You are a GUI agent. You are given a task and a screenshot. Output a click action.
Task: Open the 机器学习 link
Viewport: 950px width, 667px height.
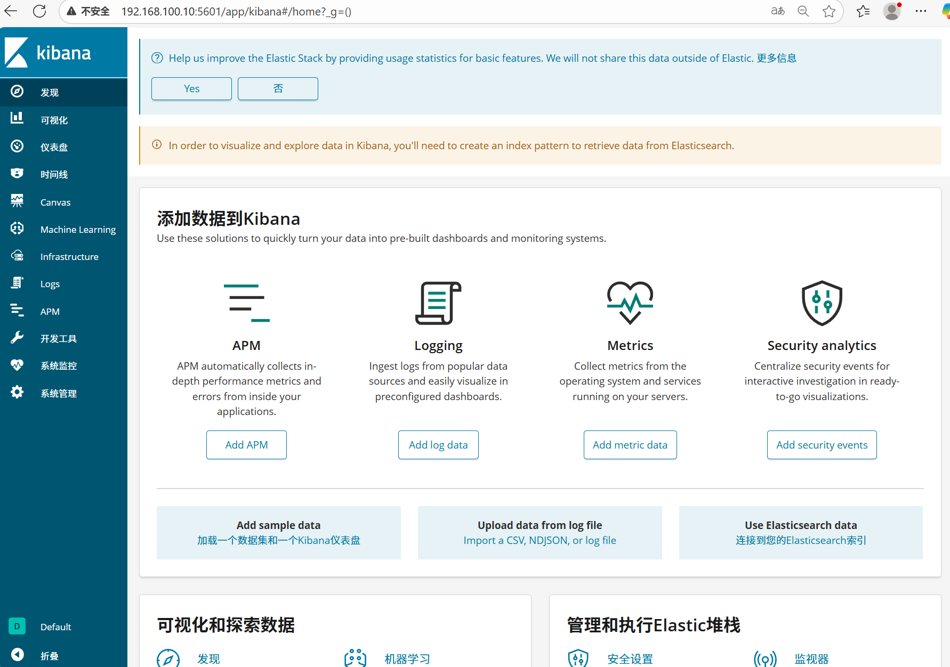pos(407,659)
